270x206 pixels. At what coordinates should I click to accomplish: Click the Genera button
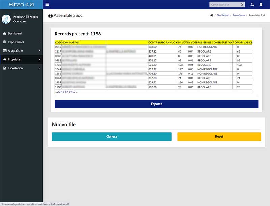[112, 137]
